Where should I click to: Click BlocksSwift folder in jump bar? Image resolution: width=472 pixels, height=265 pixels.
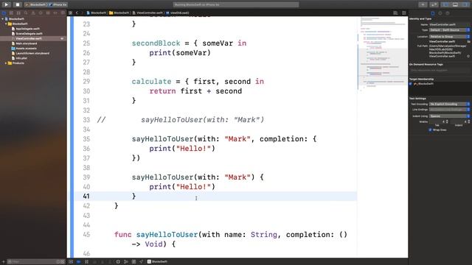pos(119,13)
